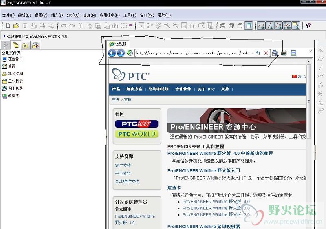The height and width of the screenshot is (229, 326).
Task: Click the browser Back arrow button
Action: click(x=112, y=53)
